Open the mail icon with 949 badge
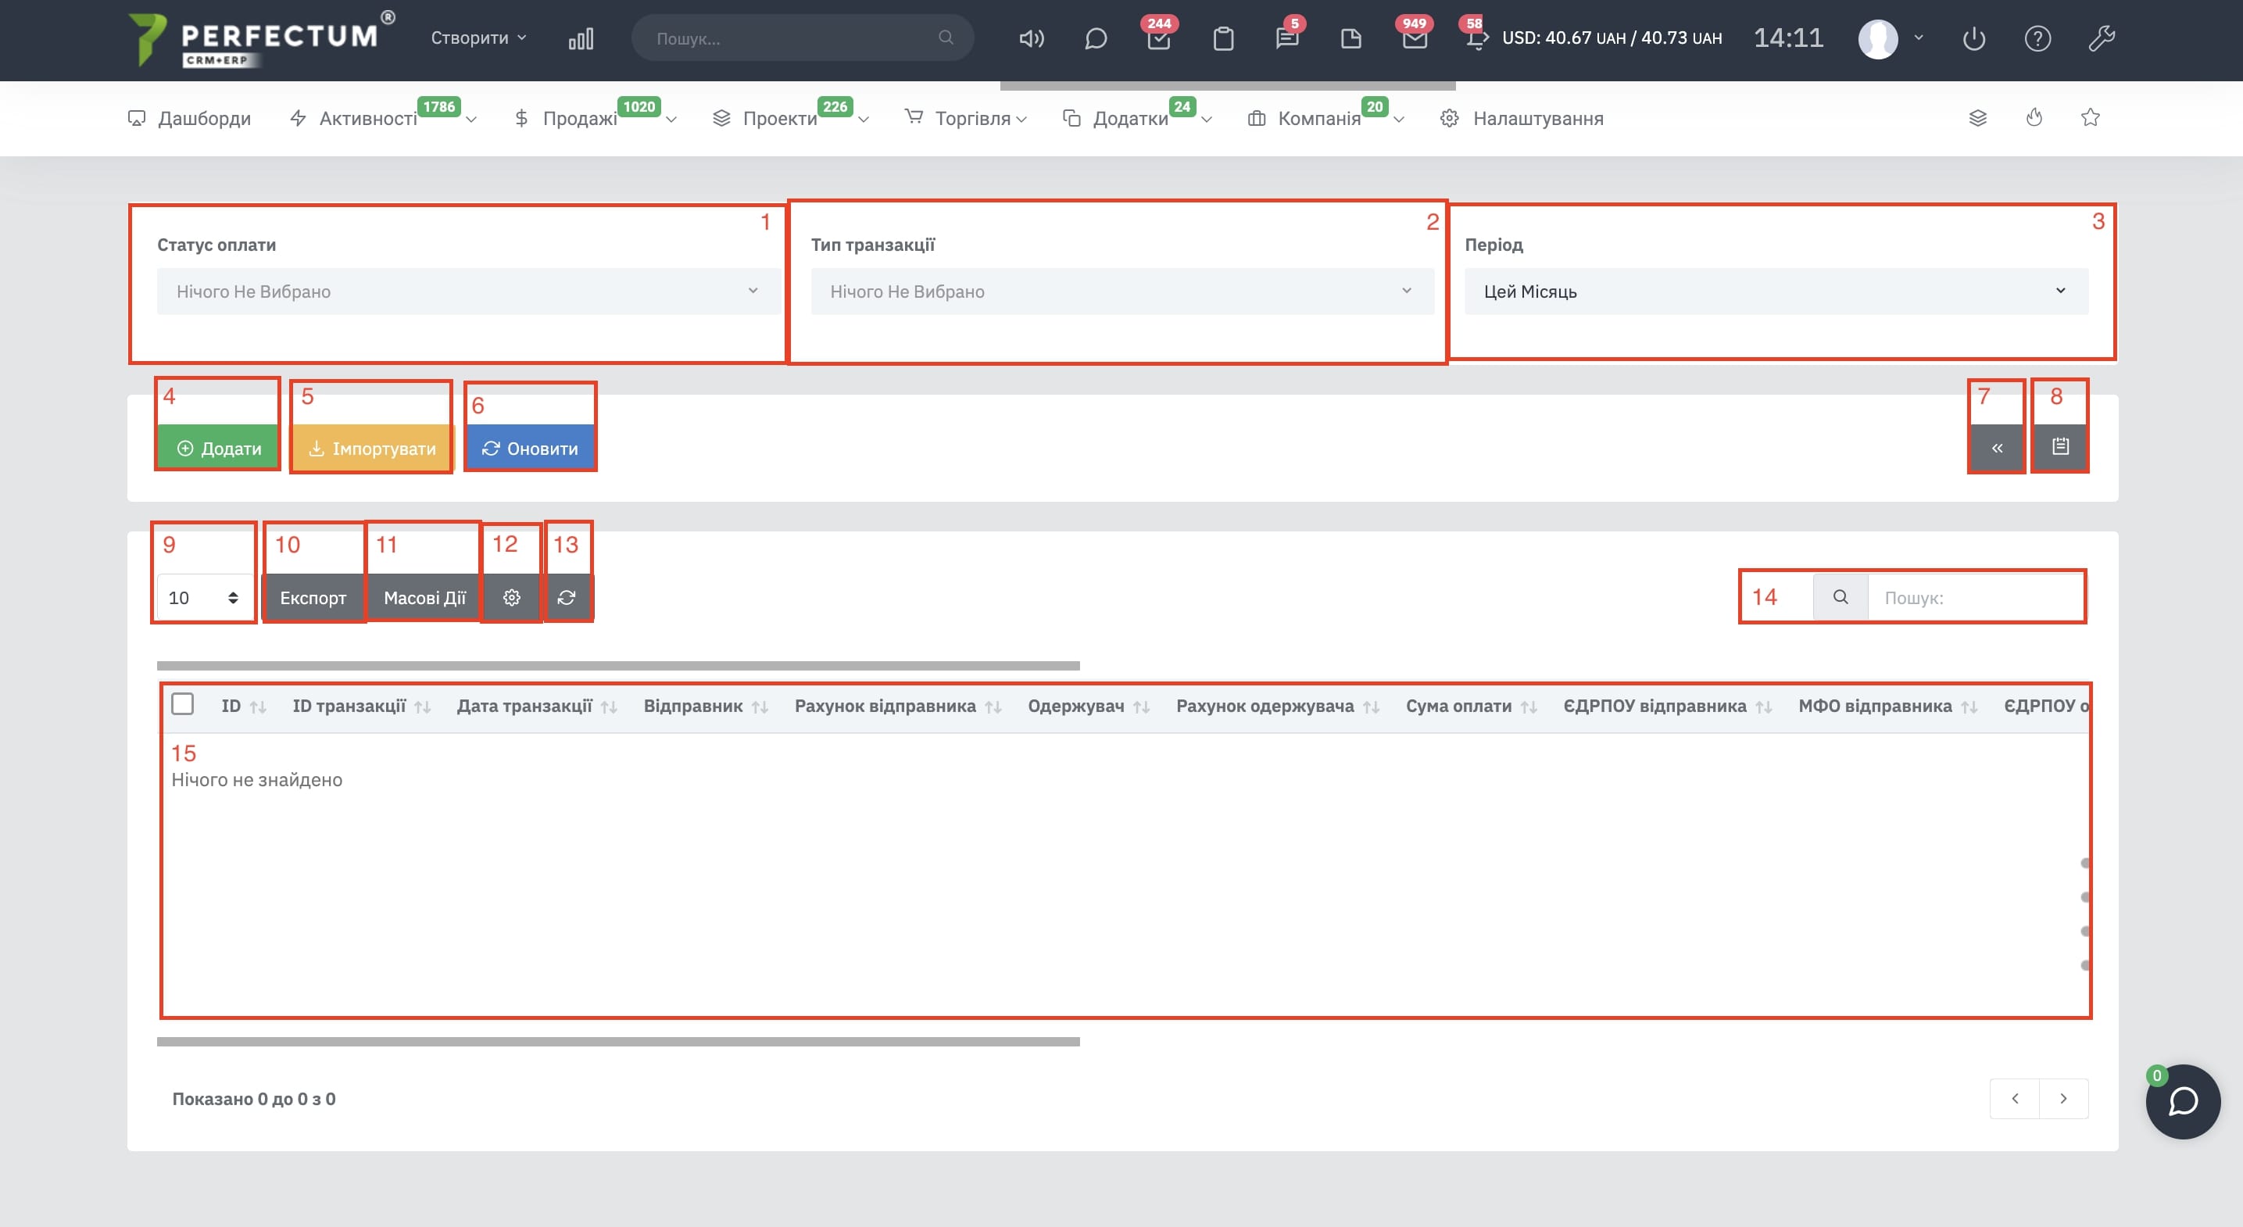 click(x=1414, y=38)
